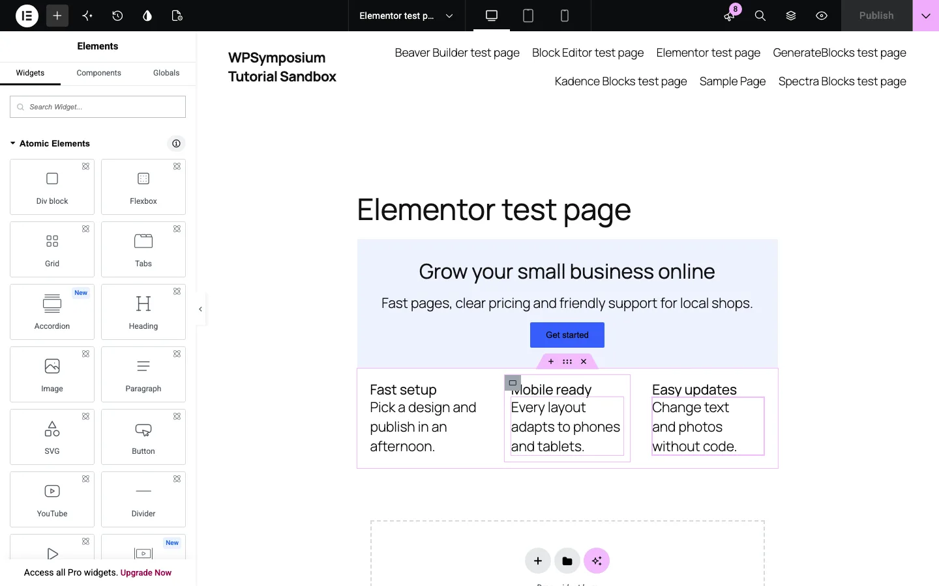939x586 pixels.
Task: Click the Publish button
Action: click(x=876, y=16)
